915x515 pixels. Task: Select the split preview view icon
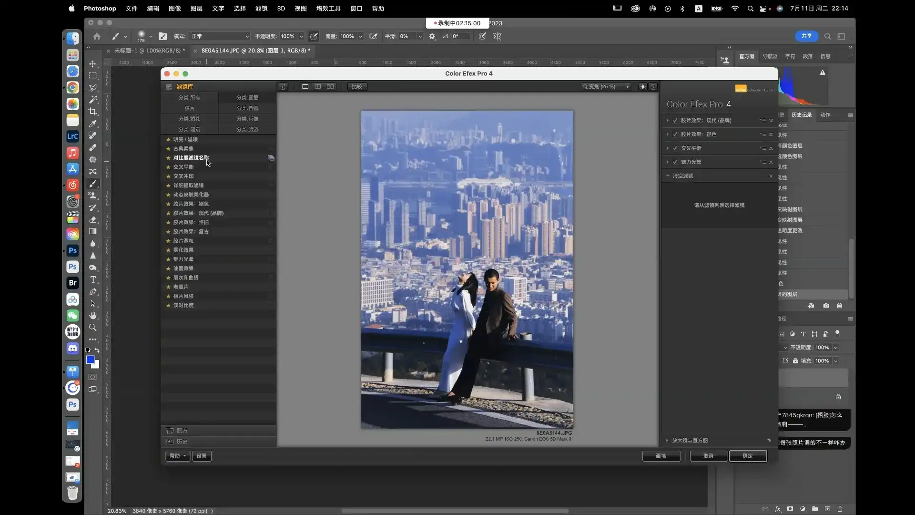point(318,86)
